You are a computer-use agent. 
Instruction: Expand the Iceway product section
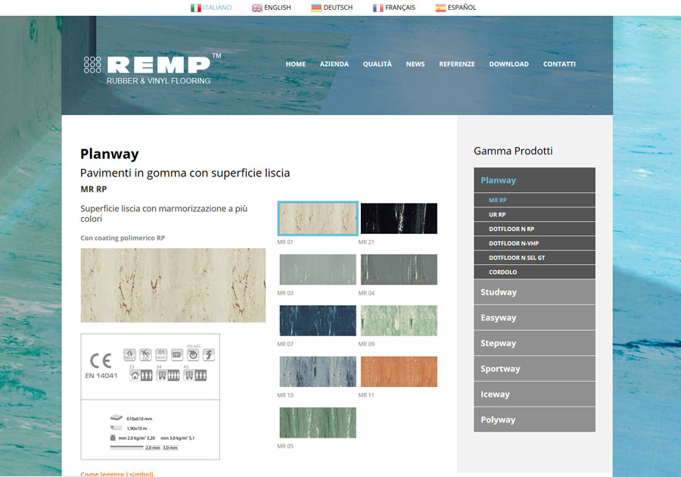click(x=535, y=394)
